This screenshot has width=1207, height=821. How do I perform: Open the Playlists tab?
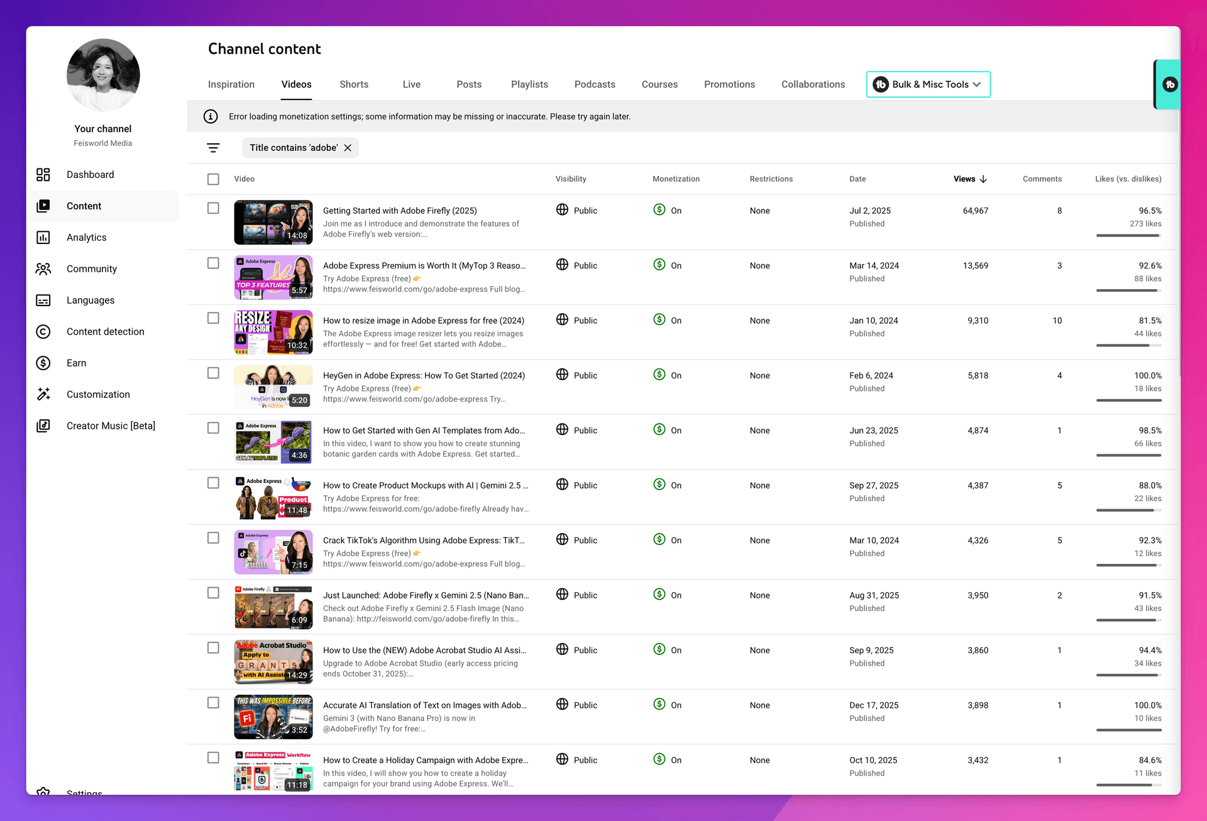coord(529,84)
